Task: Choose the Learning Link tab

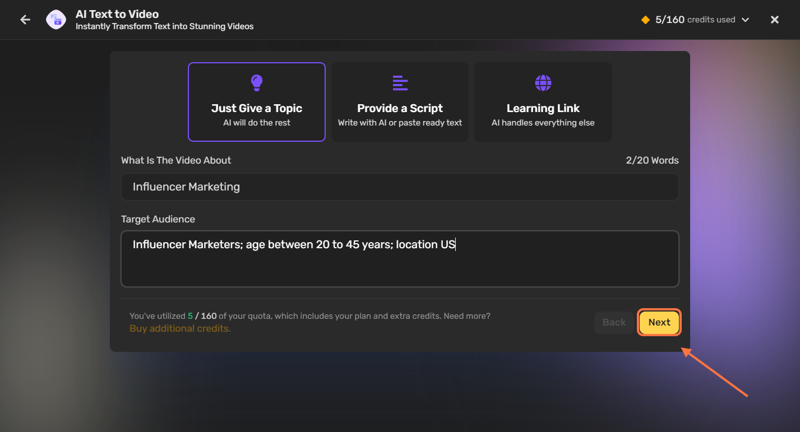Action: tap(543, 102)
